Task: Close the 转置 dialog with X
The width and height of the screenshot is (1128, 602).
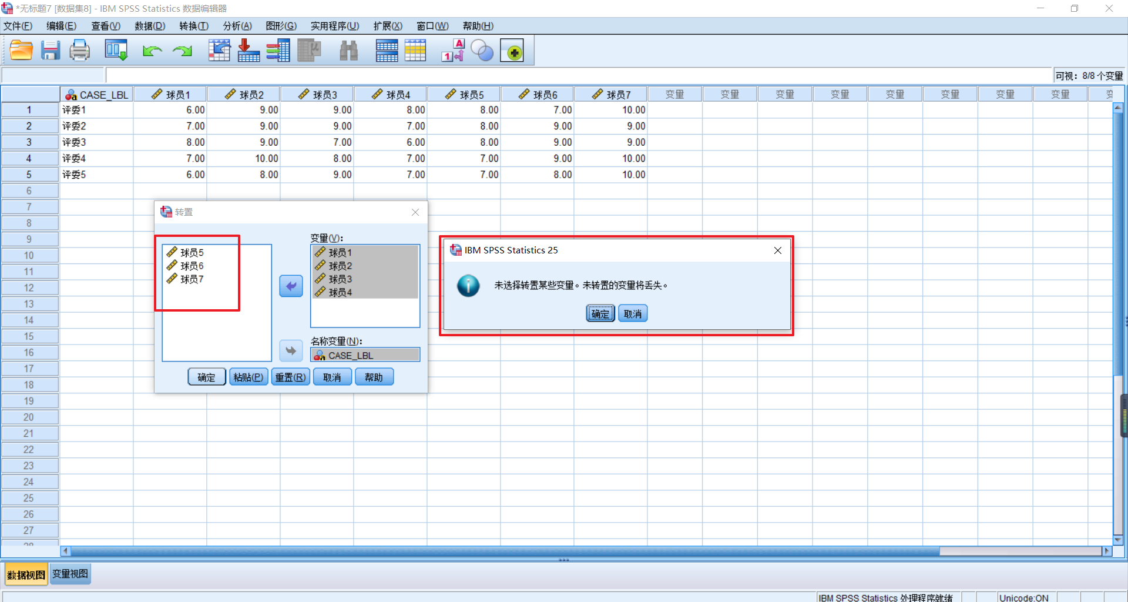Action: click(415, 212)
